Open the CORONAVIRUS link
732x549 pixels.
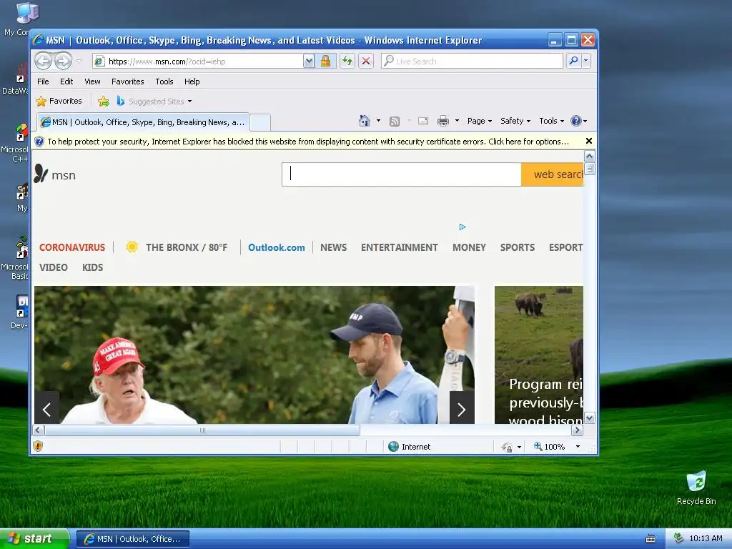click(72, 247)
